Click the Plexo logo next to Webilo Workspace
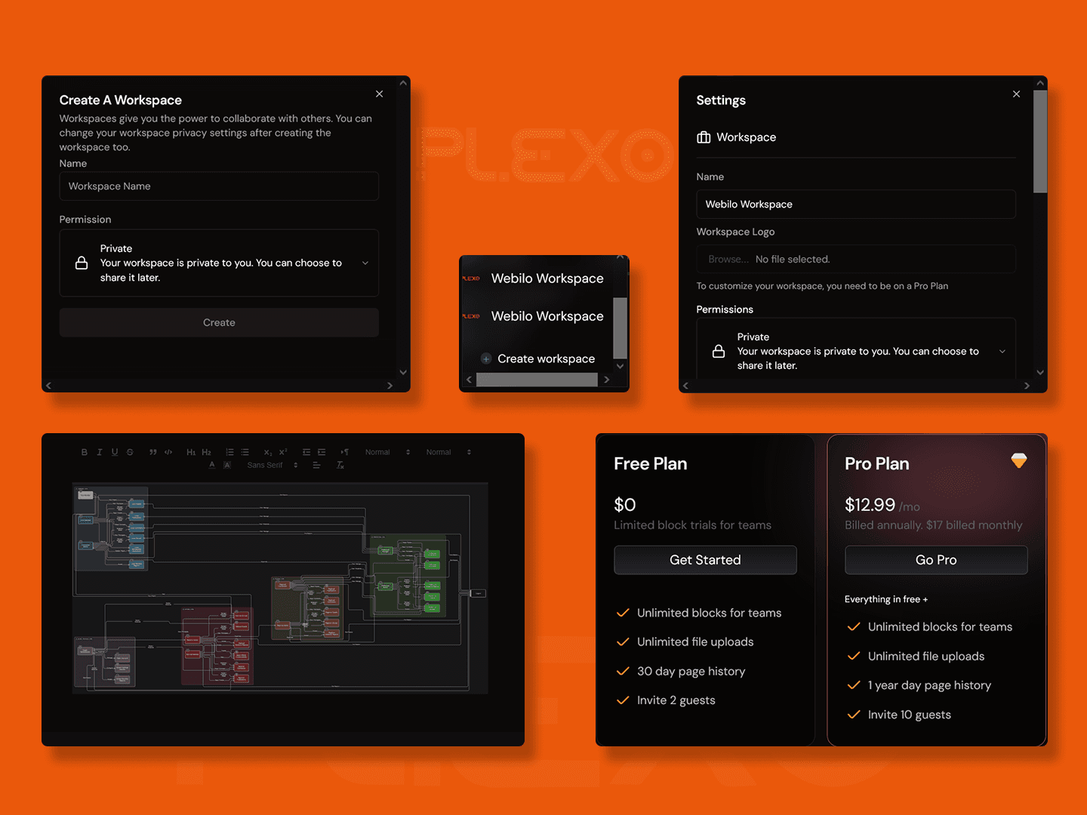The image size is (1087, 815). [x=472, y=278]
